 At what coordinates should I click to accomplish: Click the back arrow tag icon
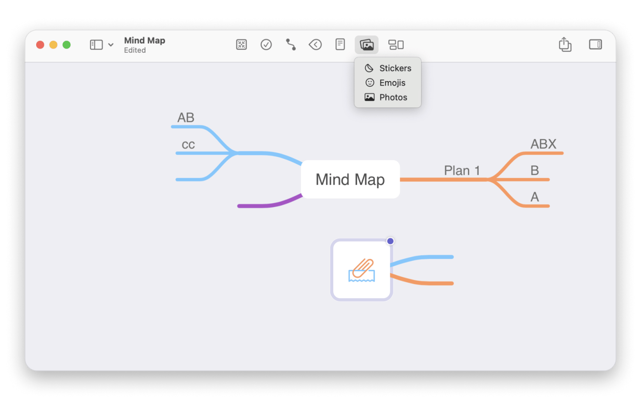point(315,44)
